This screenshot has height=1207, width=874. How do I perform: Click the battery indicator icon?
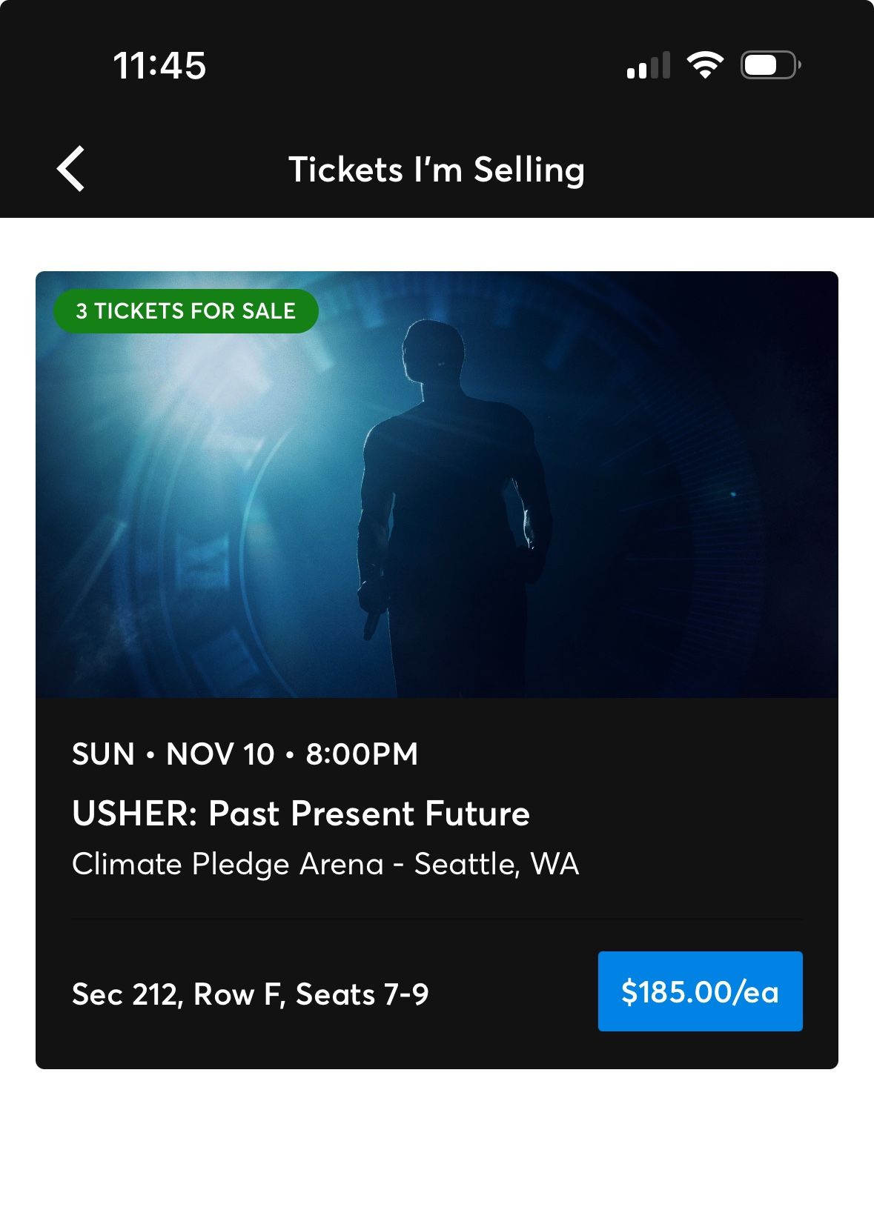click(770, 65)
